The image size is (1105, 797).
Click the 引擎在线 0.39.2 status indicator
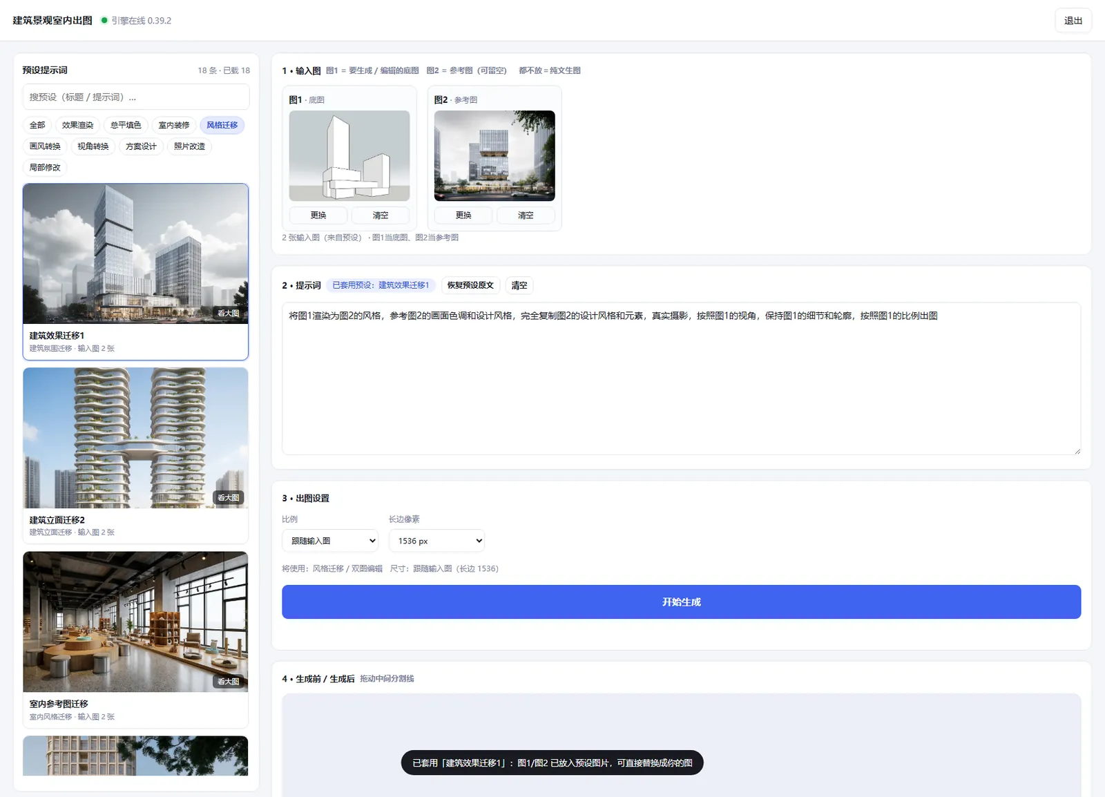click(x=136, y=21)
